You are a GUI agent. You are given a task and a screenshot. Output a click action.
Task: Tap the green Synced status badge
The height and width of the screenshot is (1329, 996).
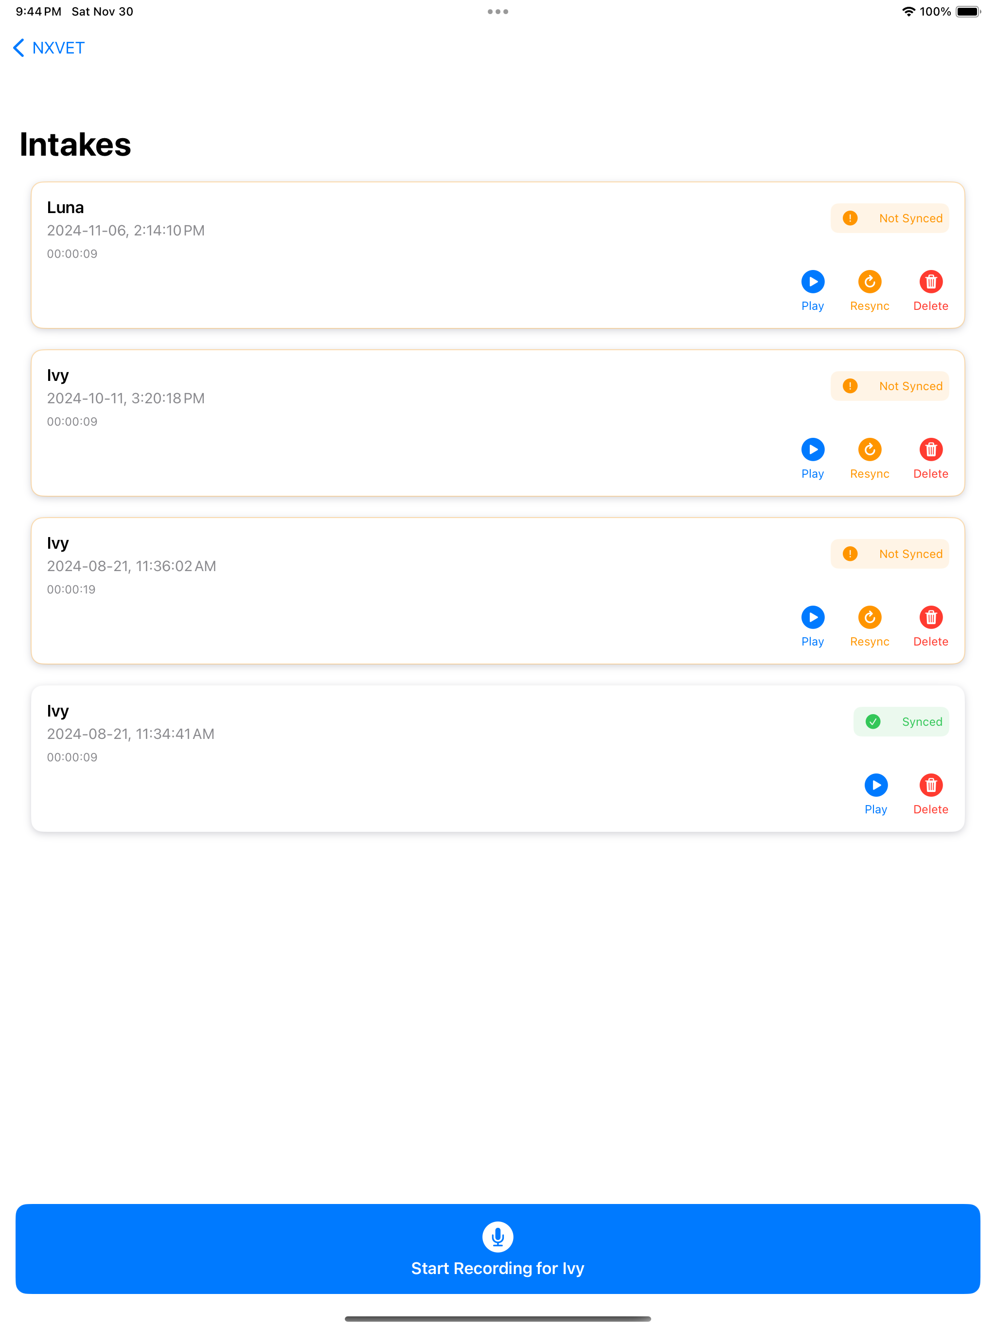pos(901,721)
